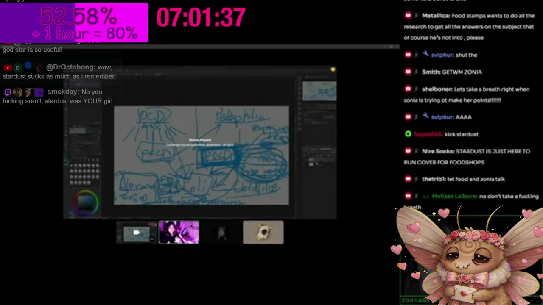Click 'svlphur: AAAA' chat message

click(451, 117)
